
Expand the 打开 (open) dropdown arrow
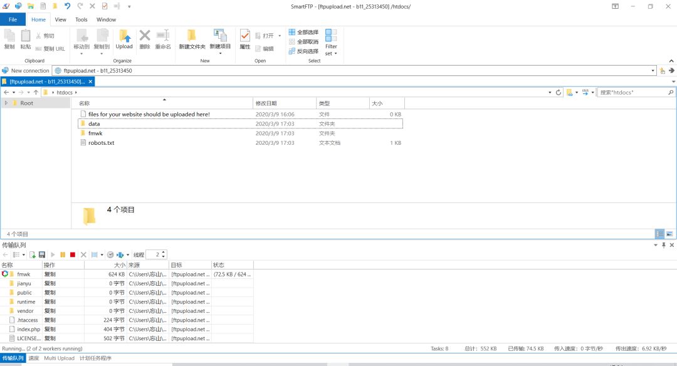[280, 36]
